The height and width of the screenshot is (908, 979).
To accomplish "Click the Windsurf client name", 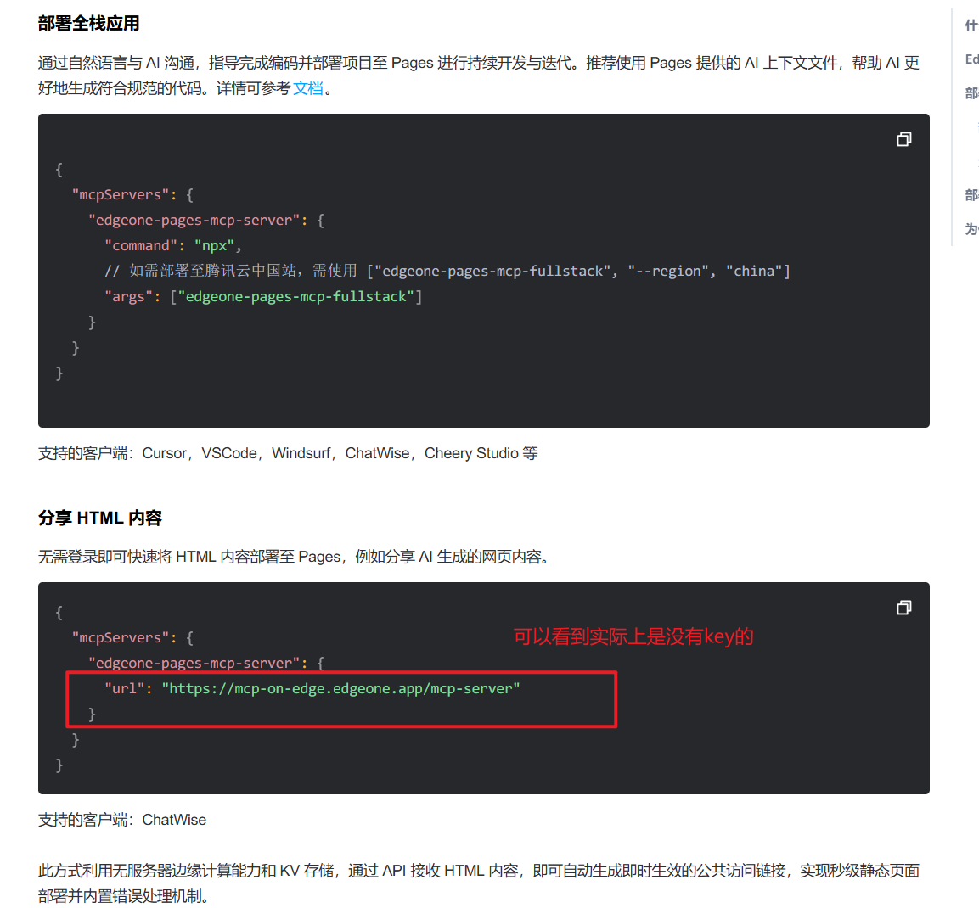I will point(301,453).
